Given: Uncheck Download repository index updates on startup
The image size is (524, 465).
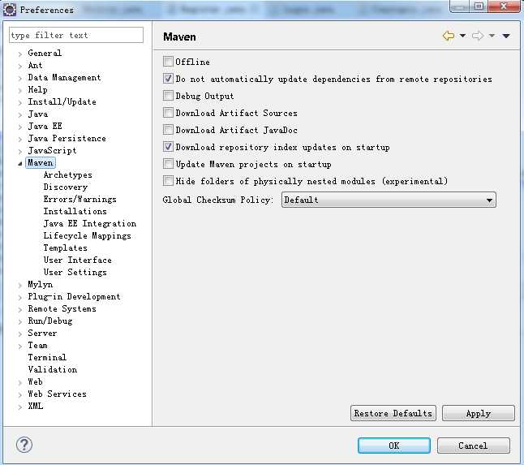Looking at the screenshot, I should pyautogui.click(x=168, y=147).
